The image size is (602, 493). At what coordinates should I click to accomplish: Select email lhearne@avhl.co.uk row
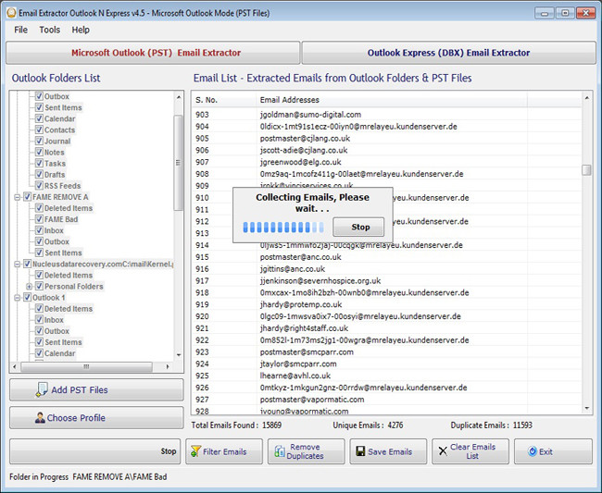pos(386,376)
